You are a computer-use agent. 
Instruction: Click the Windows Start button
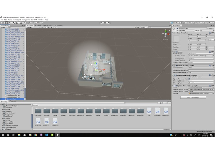[x=2, y=135]
